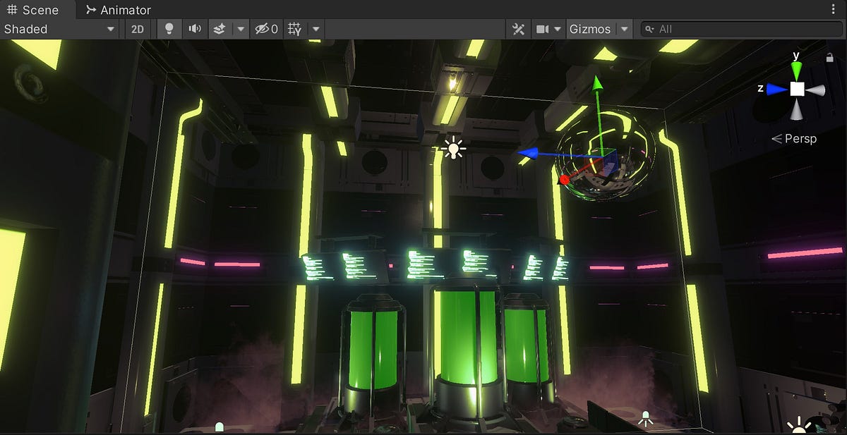Switch to the Animator tab
847x435 pixels.
tap(117, 10)
